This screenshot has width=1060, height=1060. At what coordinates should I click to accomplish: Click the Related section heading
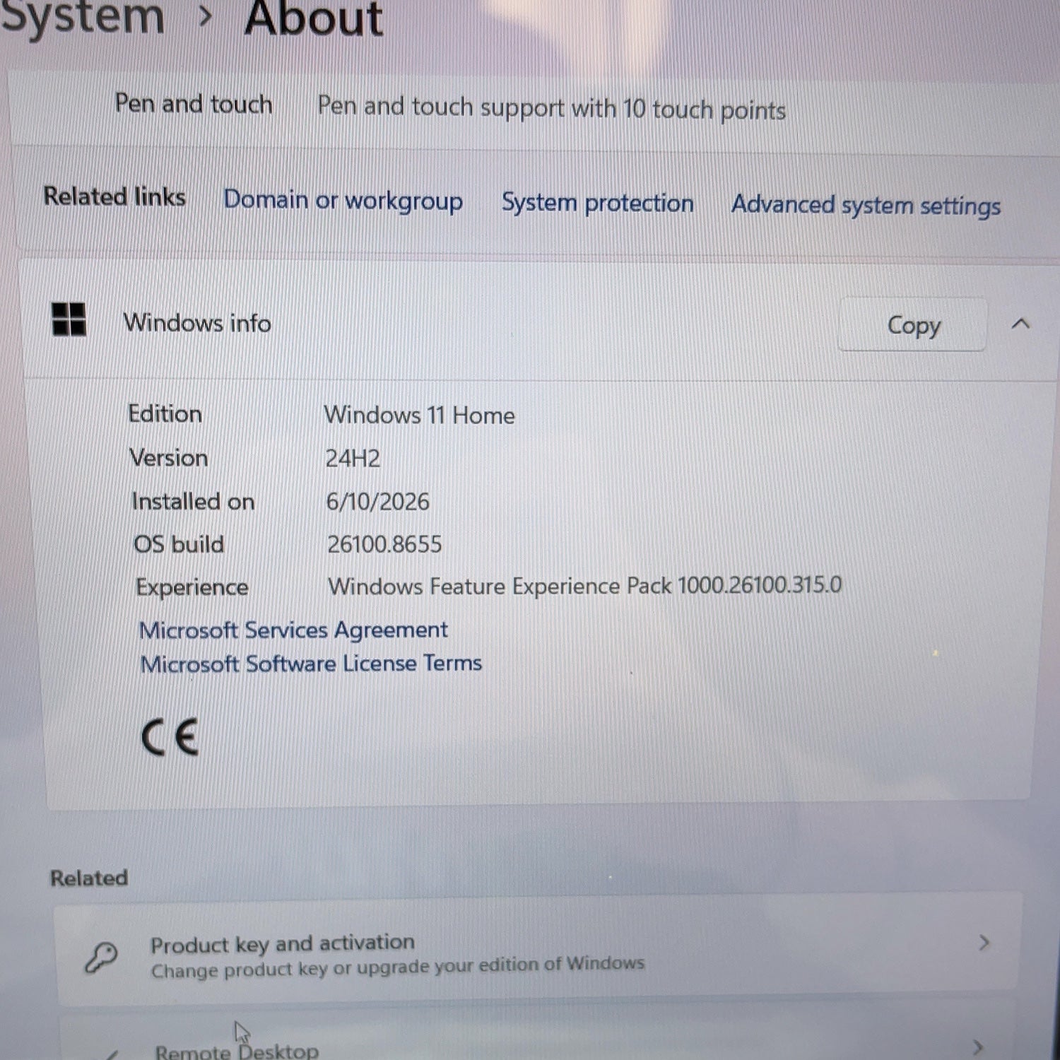(89, 878)
